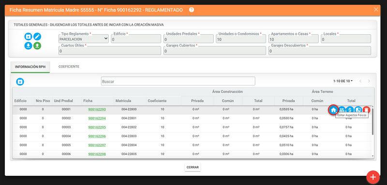Open the Tipo Reglamento PARCELACION dropdown
This screenshot has height=185, width=387.
coord(84,39)
